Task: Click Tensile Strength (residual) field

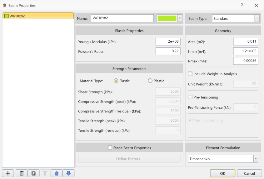Action: (x=168, y=130)
